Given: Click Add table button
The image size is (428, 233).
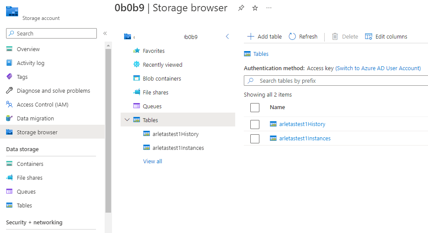Looking at the screenshot, I should tap(264, 36).
